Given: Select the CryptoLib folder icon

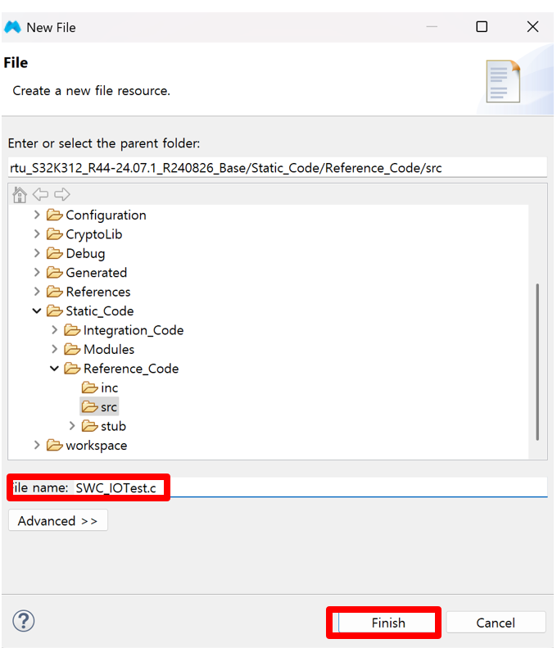Looking at the screenshot, I should 55,234.
